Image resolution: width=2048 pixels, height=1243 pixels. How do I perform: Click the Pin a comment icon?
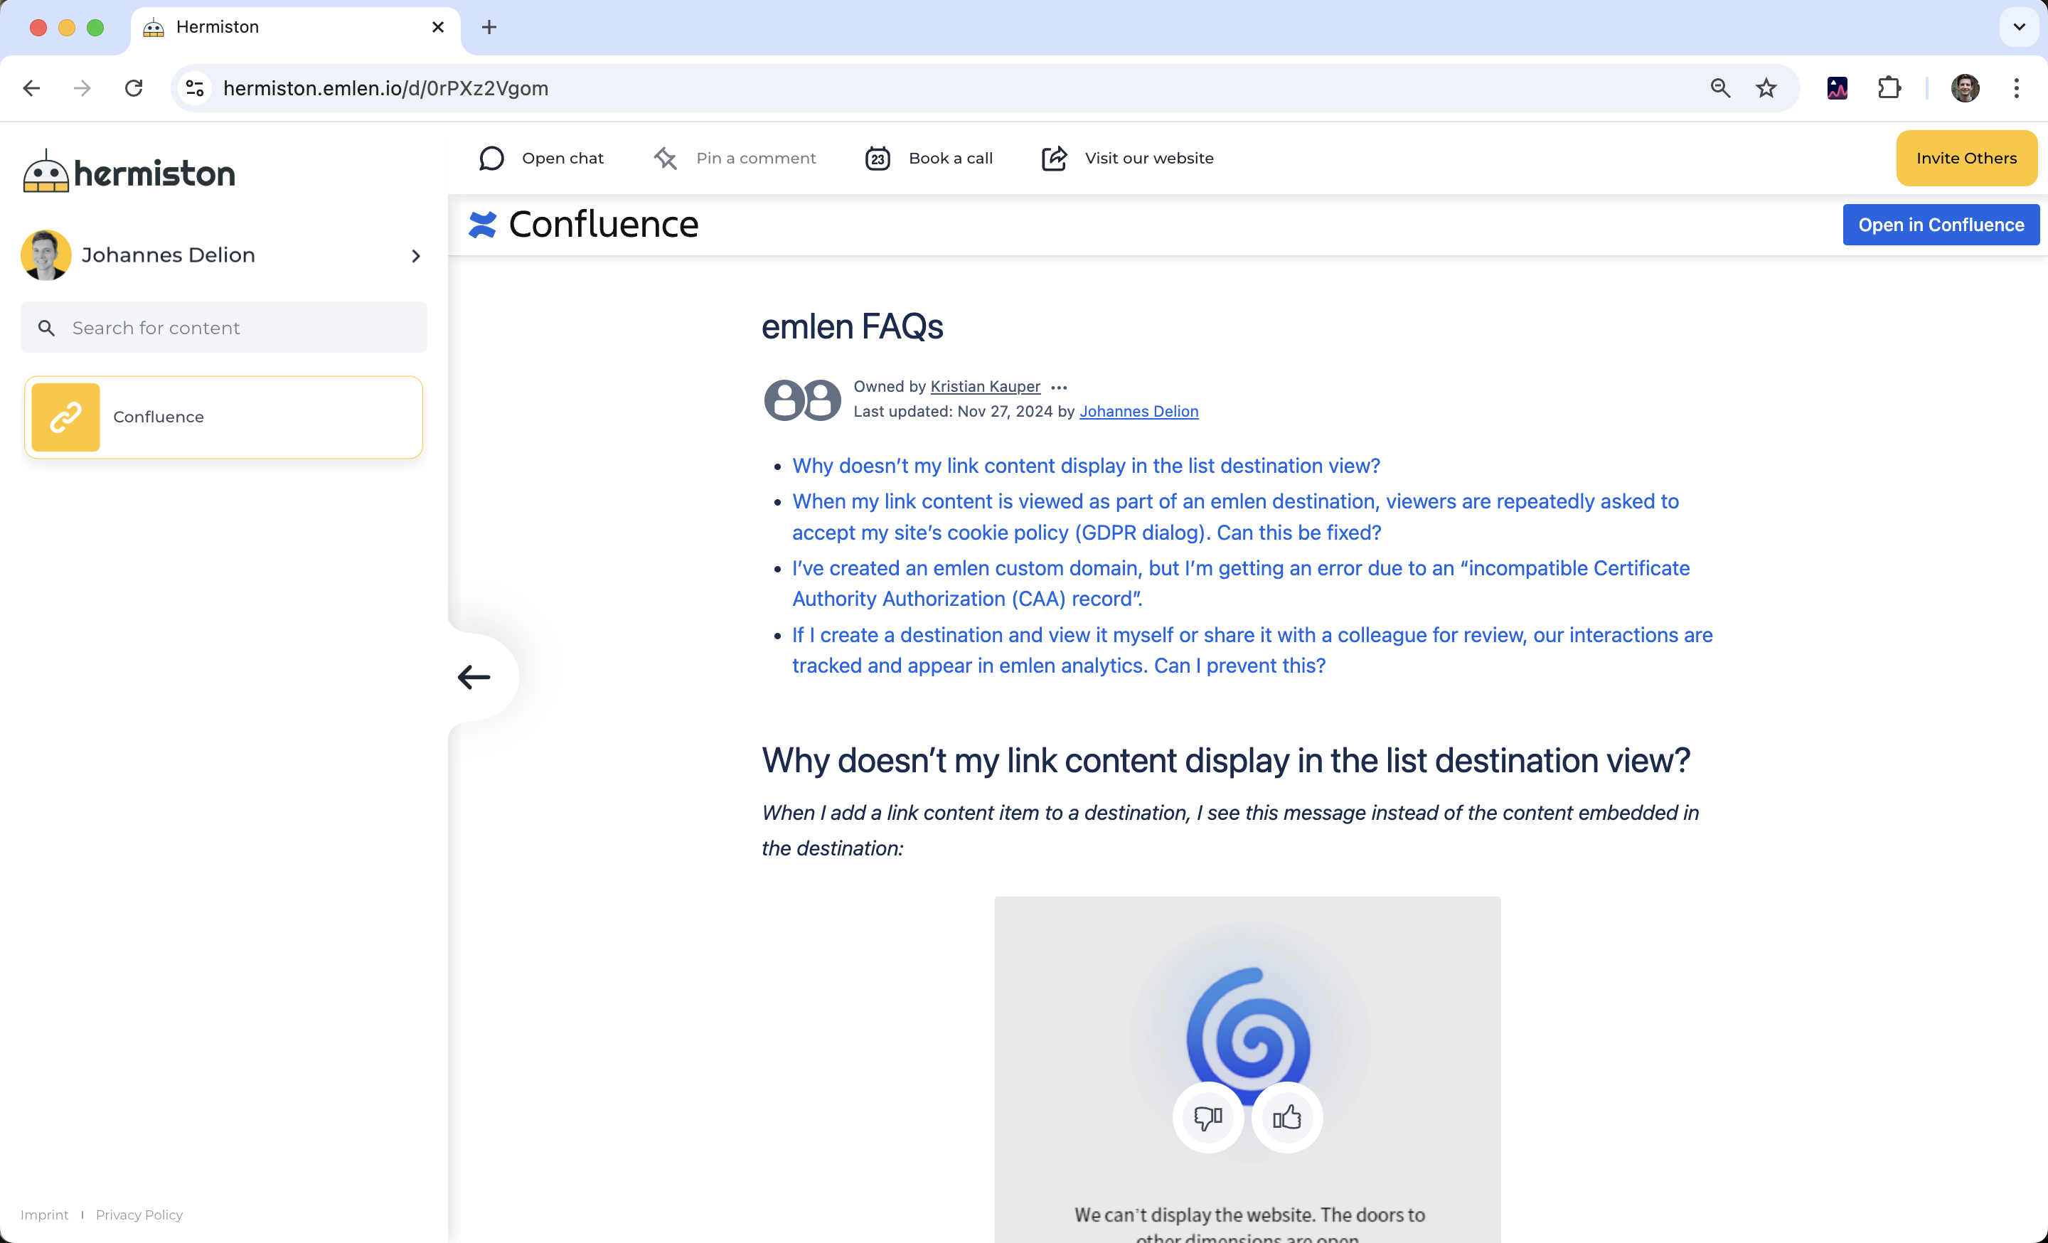click(665, 158)
